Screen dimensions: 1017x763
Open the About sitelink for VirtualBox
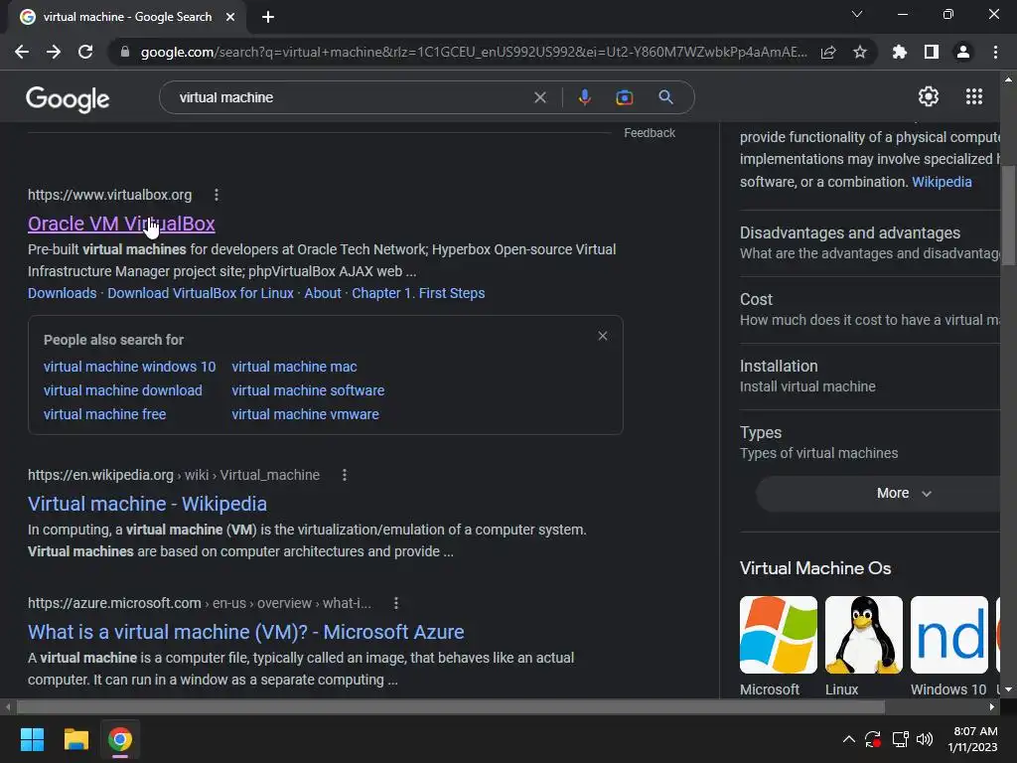(323, 293)
